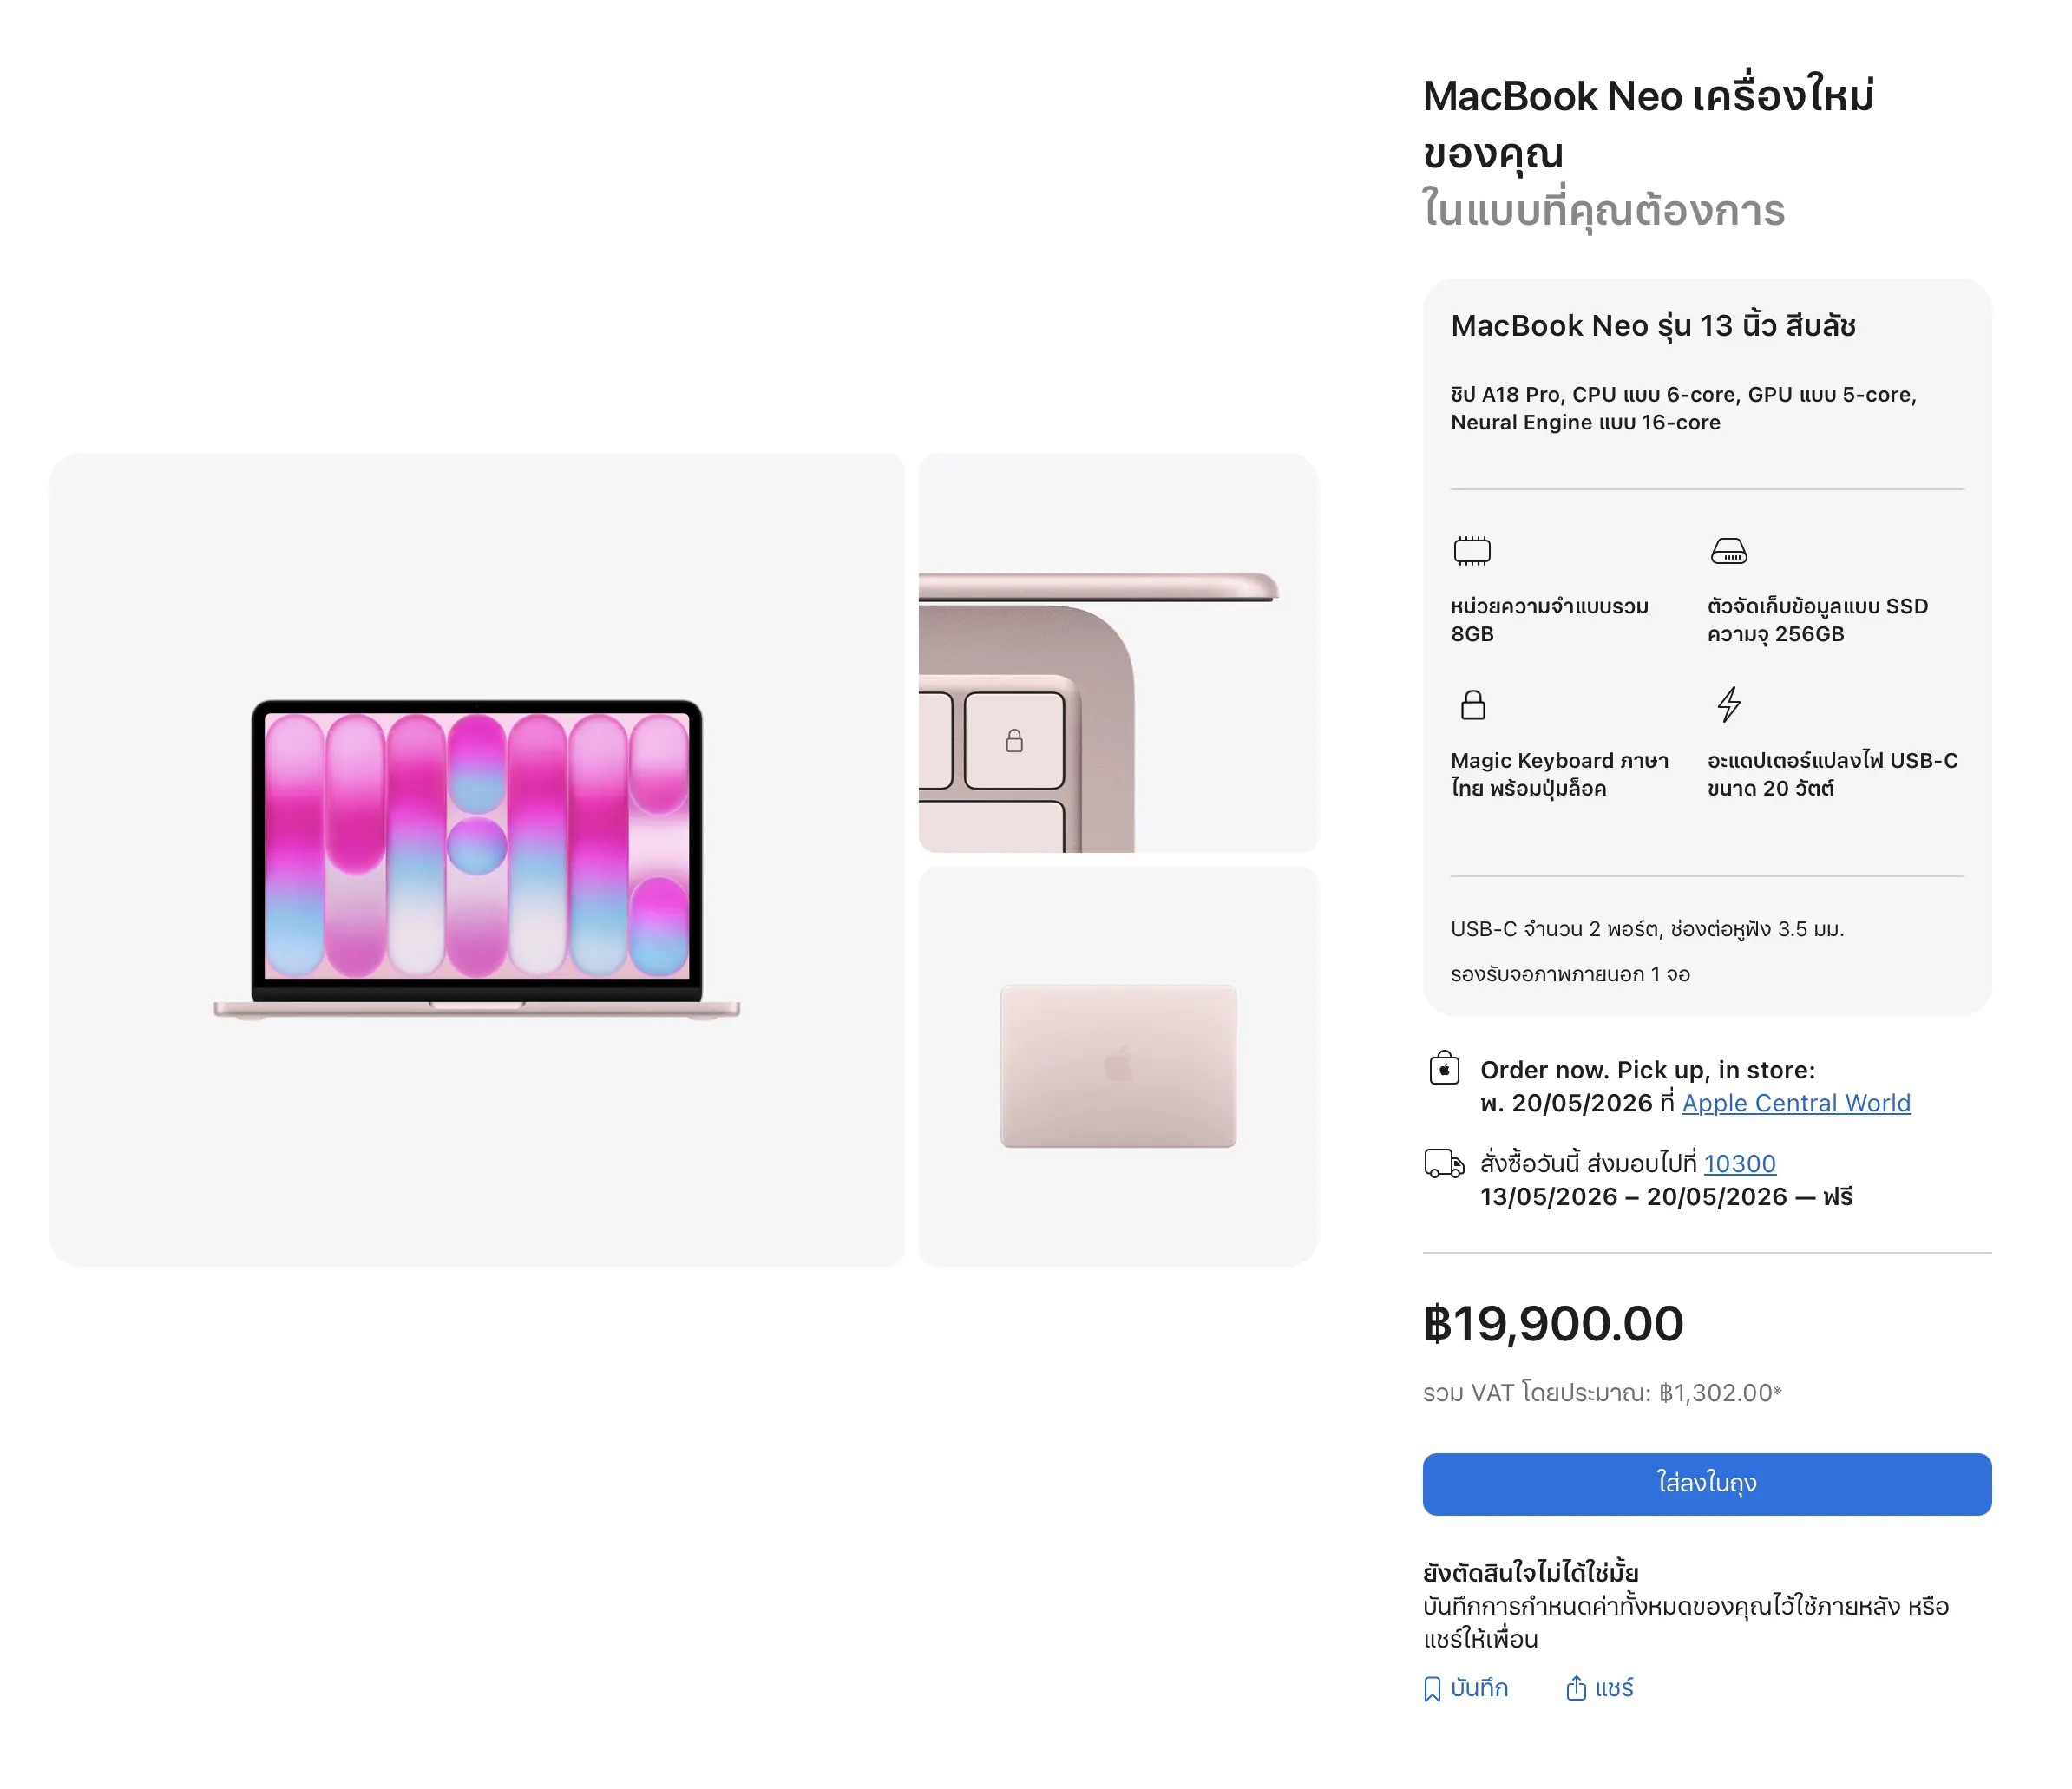Screen dimensions: 2072x1789
Task: Click the lightning bolt power adapter icon
Action: (1728, 704)
